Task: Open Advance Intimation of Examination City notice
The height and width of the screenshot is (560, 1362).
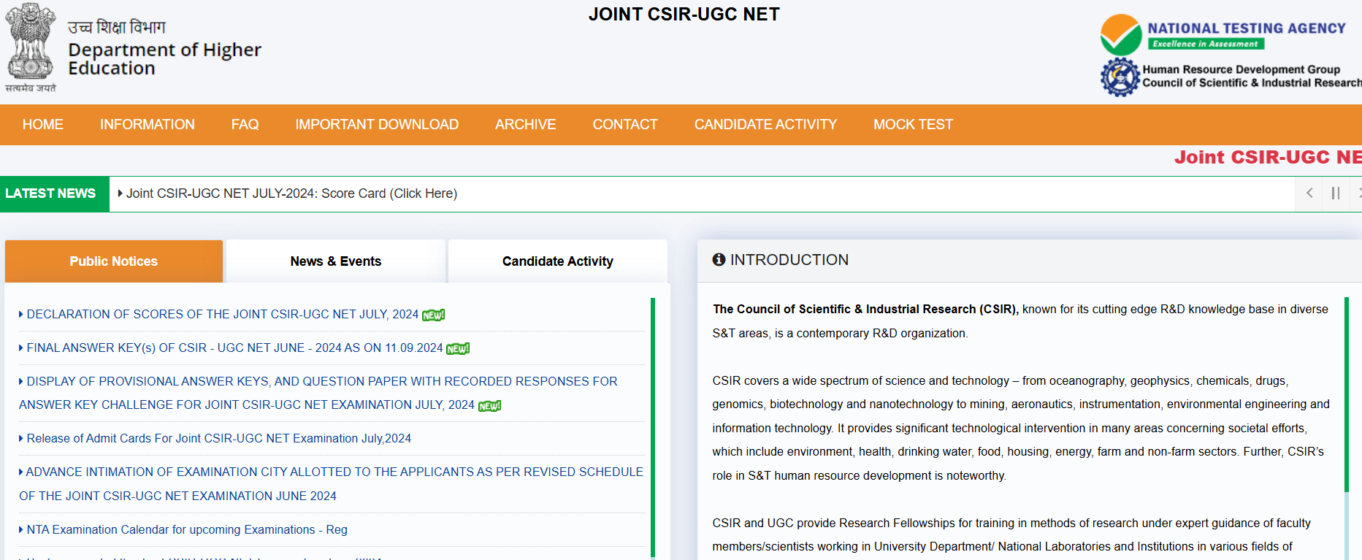Action: (x=331, y=484)
